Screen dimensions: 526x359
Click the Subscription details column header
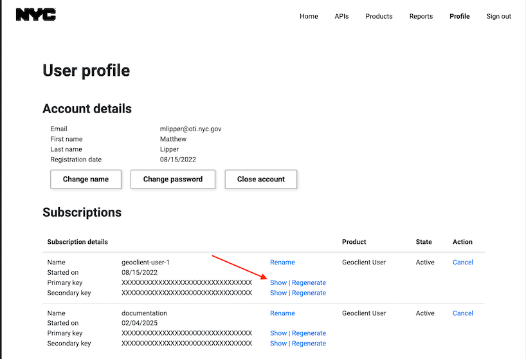(x=78, y=242)
